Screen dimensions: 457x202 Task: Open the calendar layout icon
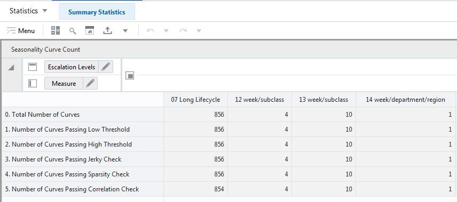point(90,30)
